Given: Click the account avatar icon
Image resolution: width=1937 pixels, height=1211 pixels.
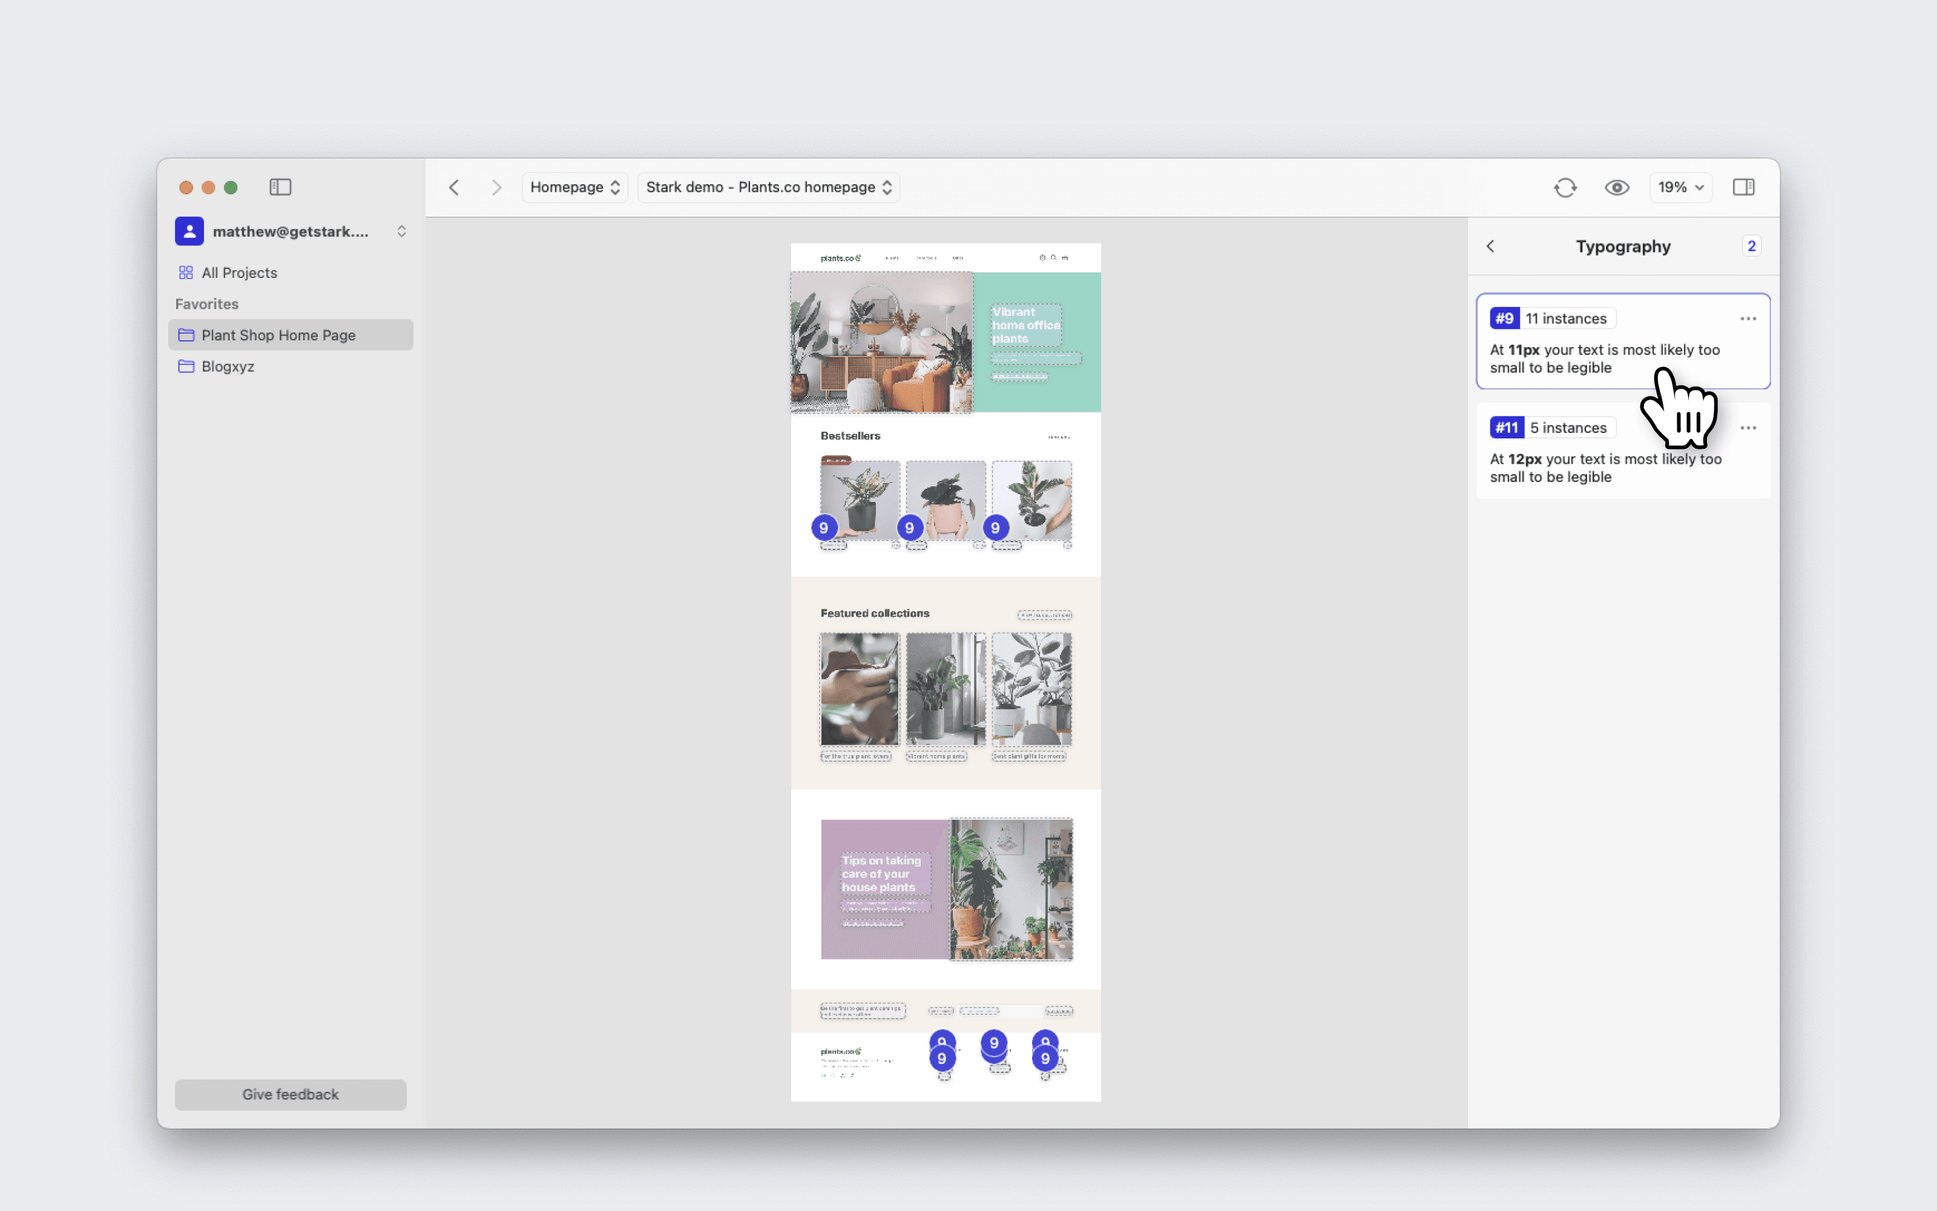Looking at the screenshot, I should [x=189, y=231].
